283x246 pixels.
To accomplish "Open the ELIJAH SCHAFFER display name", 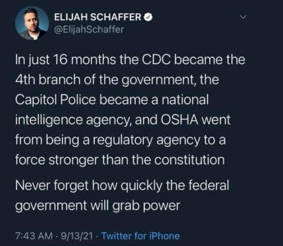I will click(98, 17).
